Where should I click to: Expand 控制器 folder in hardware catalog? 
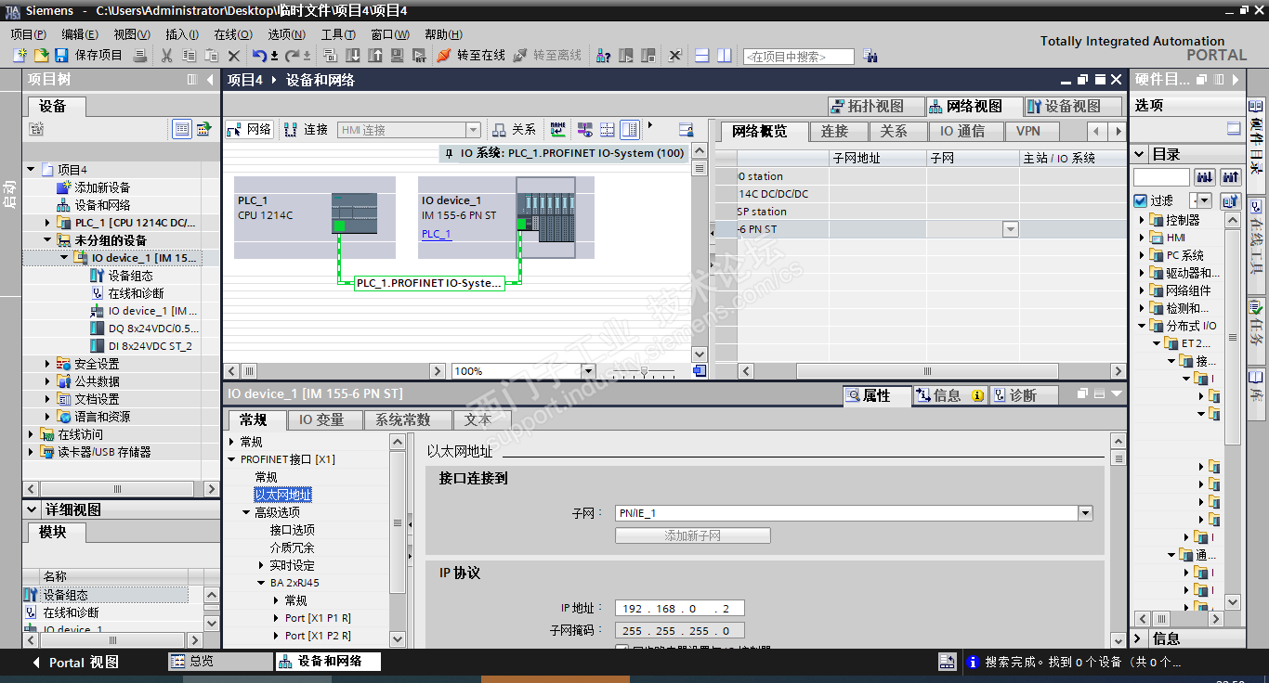click(x=1144, y=220)
